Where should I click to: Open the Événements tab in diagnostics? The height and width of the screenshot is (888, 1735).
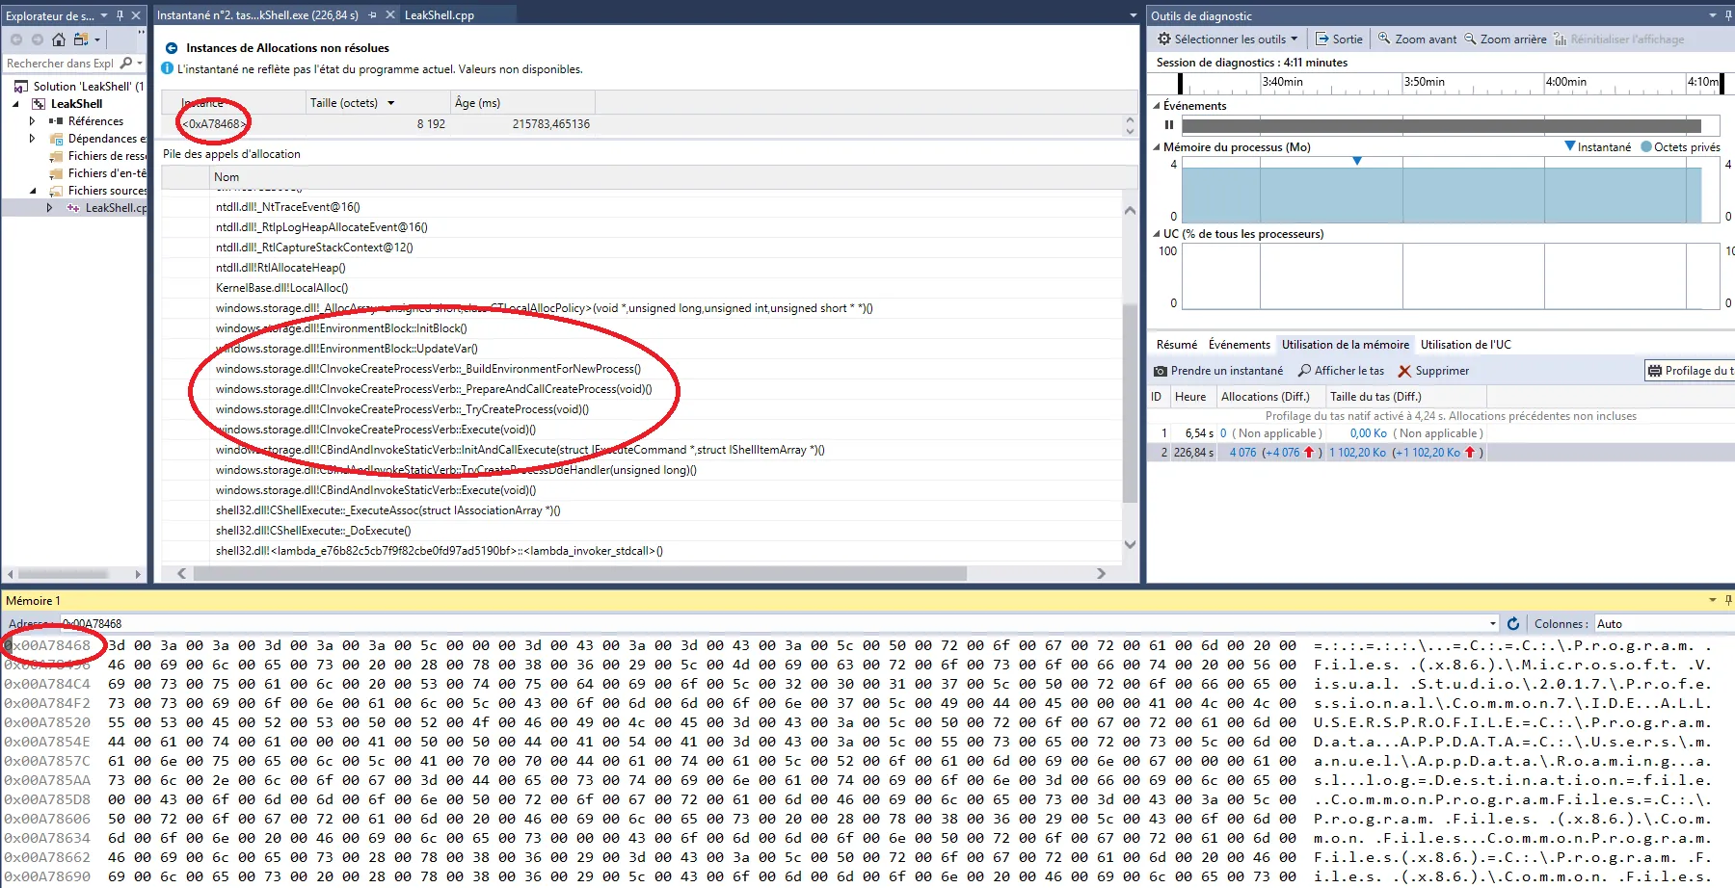1240,345
